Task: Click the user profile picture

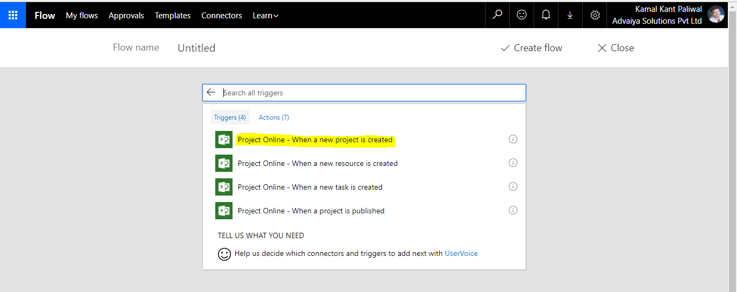Action: 716,15
